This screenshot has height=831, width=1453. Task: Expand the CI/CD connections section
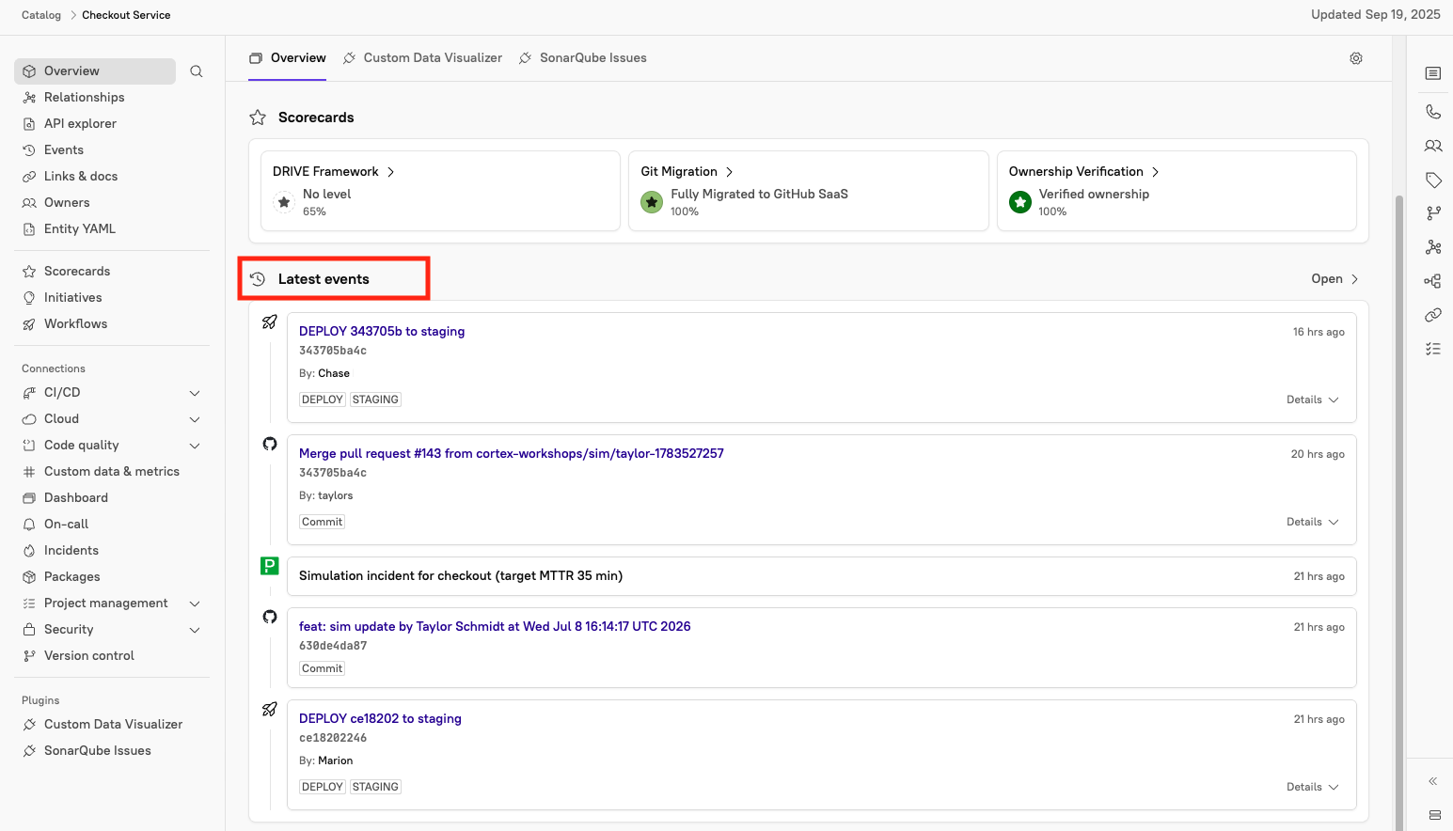(x=195, y=393)
